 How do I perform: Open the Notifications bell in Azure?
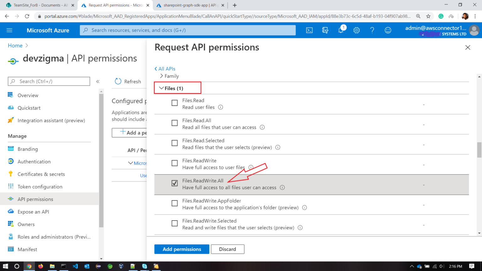341,30
